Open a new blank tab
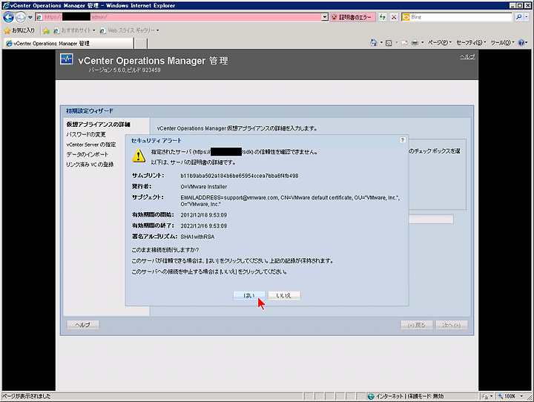Viewport: 534px width, 402px height. (x=141, y=43)
